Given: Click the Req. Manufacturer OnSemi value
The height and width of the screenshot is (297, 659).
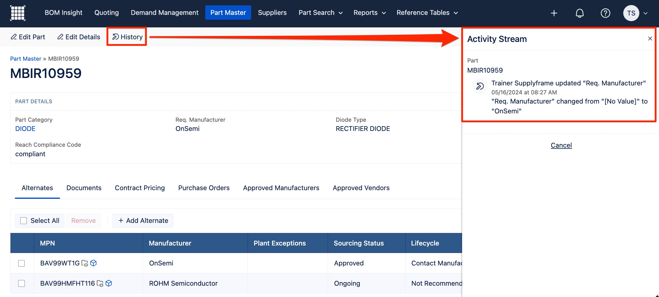Looking at the screenshot, I should (187, 129).
